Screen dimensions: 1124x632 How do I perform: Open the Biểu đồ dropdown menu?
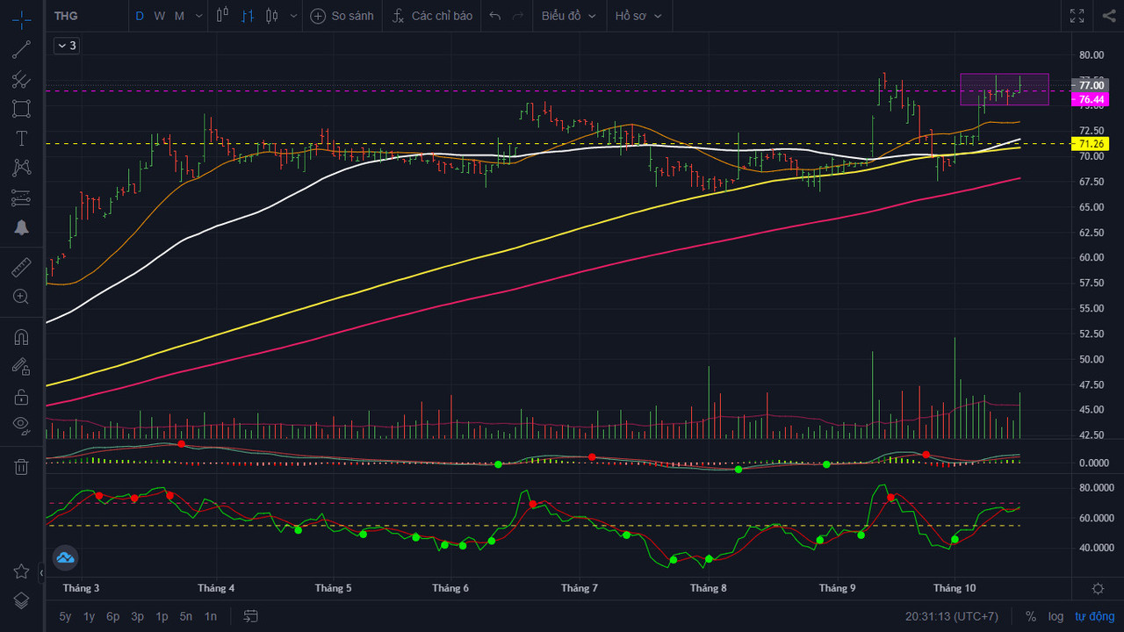[569, 16]
